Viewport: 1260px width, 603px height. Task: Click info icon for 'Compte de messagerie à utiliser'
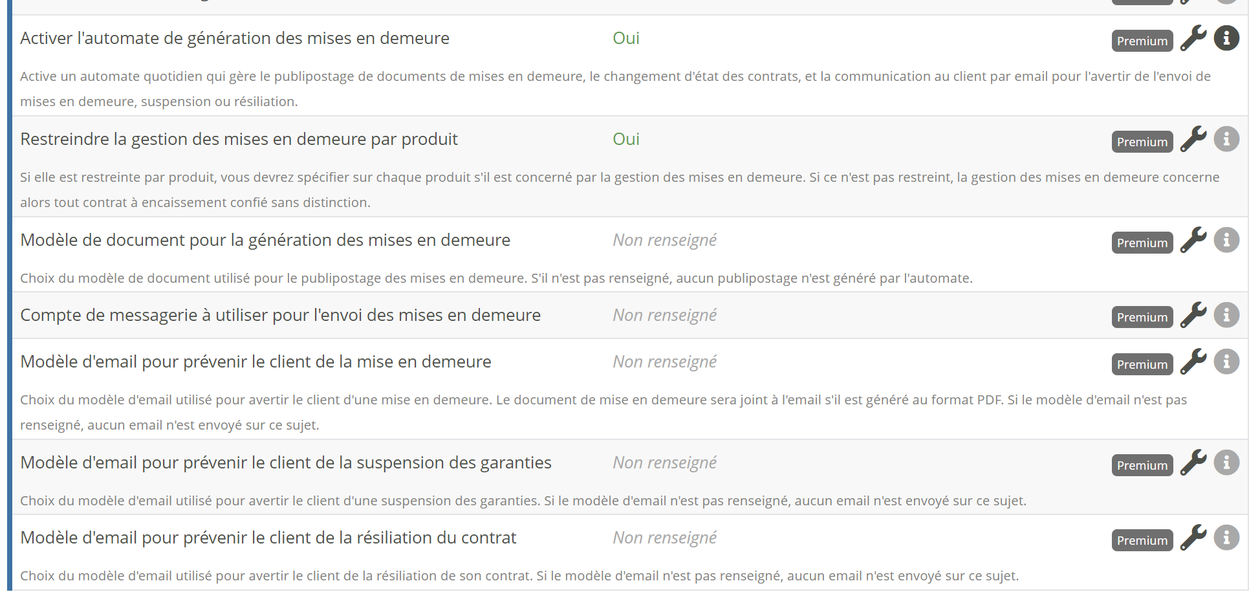click(x=1226, y=315)
